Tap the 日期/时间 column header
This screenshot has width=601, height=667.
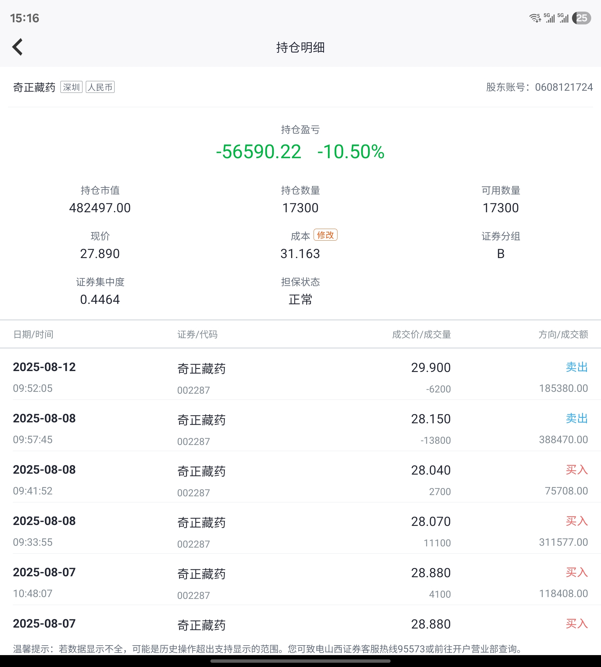click(x=33, y=334)
